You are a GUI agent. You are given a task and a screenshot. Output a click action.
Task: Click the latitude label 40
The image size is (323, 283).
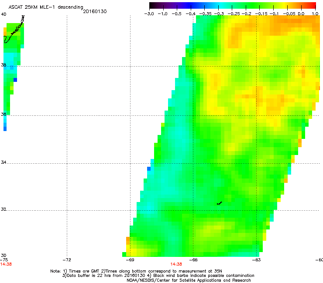coord(3,14)
